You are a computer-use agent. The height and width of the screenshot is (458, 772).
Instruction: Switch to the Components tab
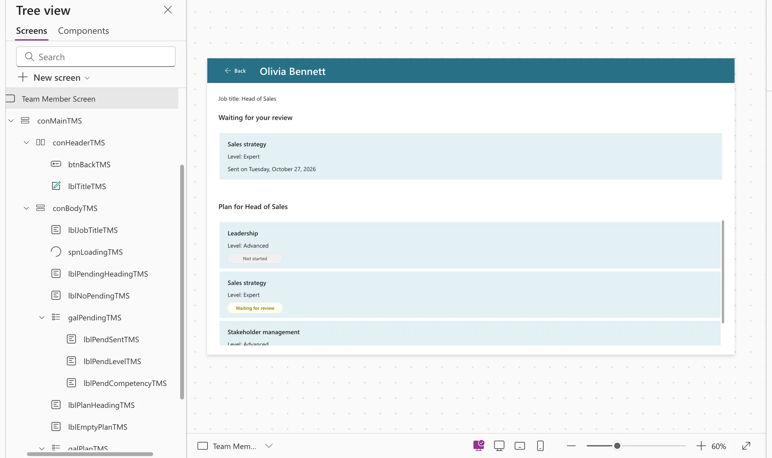83,31
